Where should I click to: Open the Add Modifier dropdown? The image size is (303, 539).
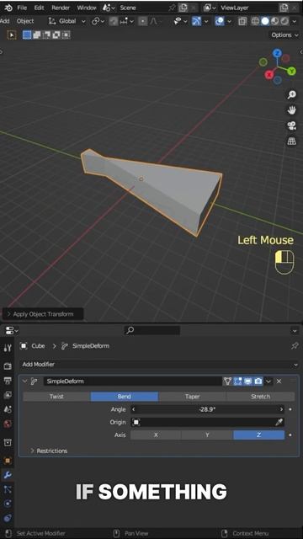[x=159, y=364]
